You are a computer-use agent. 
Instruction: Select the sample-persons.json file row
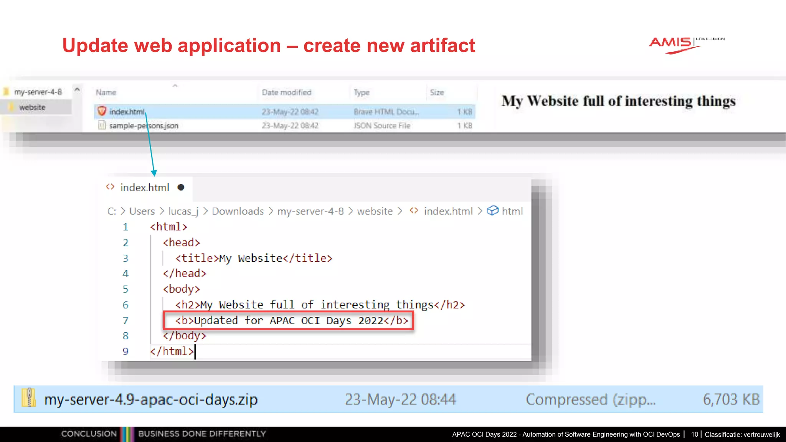tap(284, 125)
